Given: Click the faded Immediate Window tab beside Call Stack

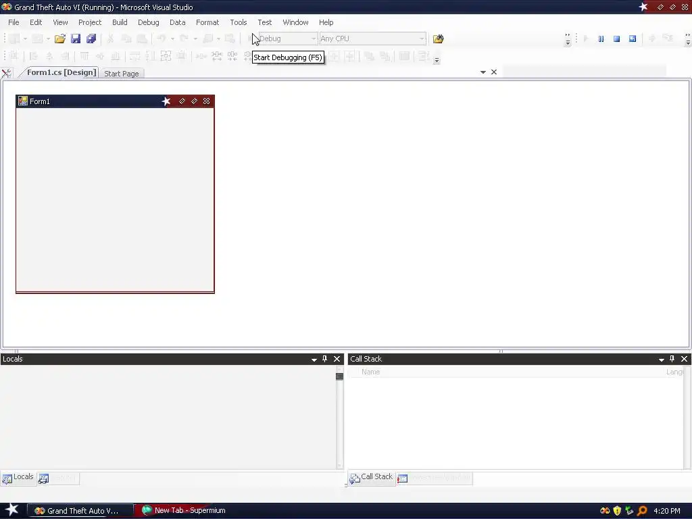Looking at the screenshot, I should tap(435, 478).
